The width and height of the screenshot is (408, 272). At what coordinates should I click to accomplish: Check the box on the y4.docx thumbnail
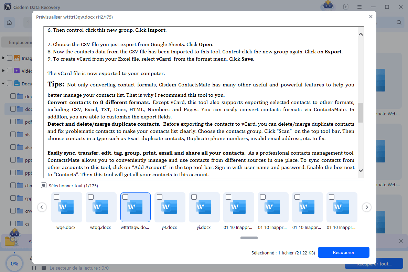coord(160,197)
